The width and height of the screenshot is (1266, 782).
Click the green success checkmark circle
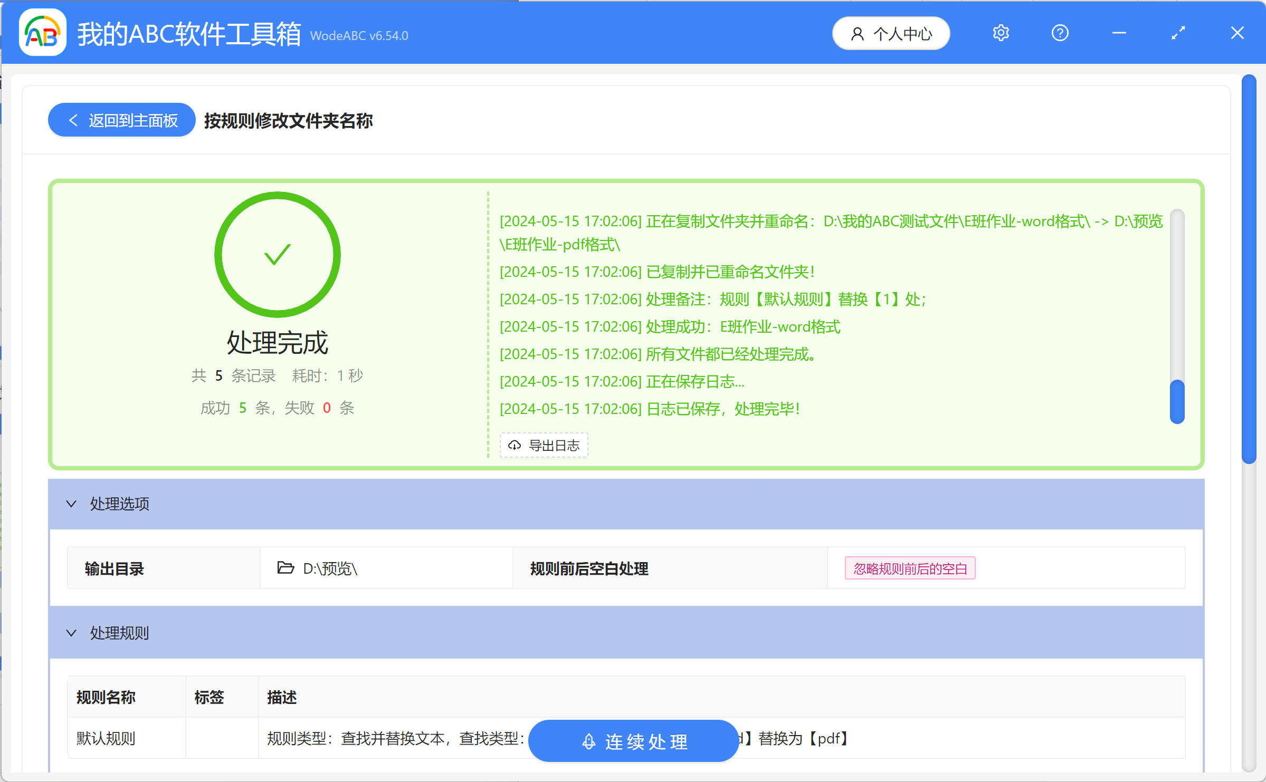coord(277,254)
